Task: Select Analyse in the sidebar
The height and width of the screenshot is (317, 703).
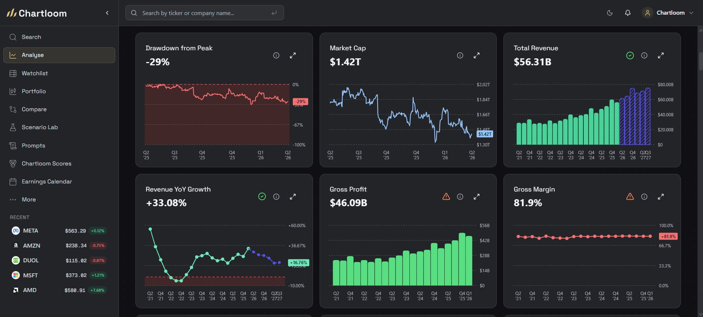Action: [x=59, y=55]
